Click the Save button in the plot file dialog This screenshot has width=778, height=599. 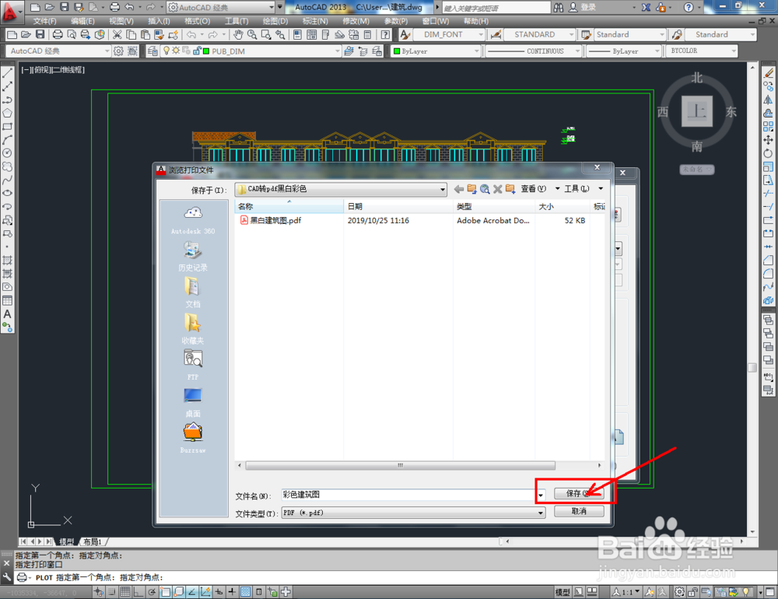tap(579, 492)
